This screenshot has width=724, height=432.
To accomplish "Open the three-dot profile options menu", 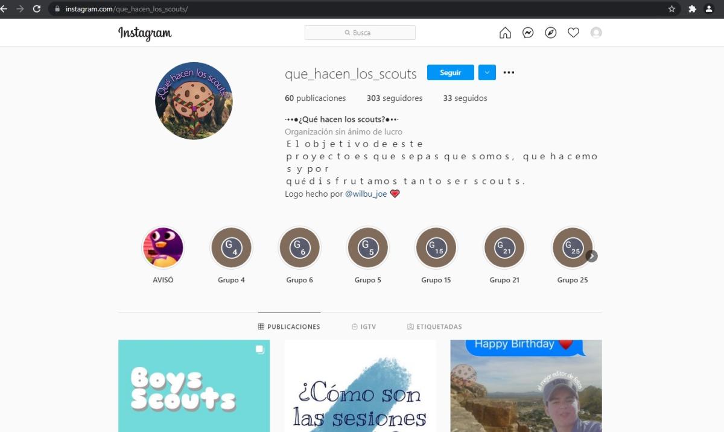I will point(509,72).
